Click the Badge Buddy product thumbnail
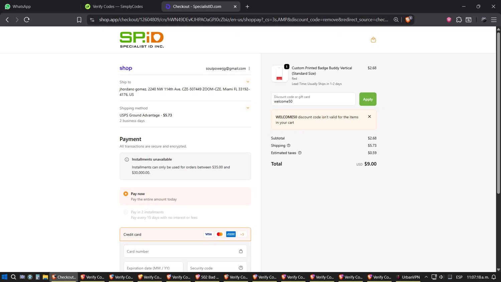This screenshot has width=501, height=282. tap(280, 74)
